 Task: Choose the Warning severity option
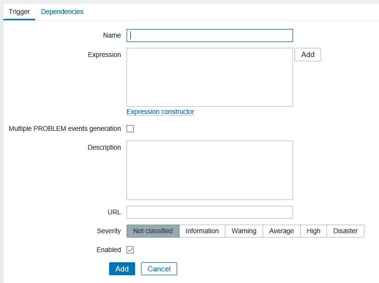tap(244, 231)
